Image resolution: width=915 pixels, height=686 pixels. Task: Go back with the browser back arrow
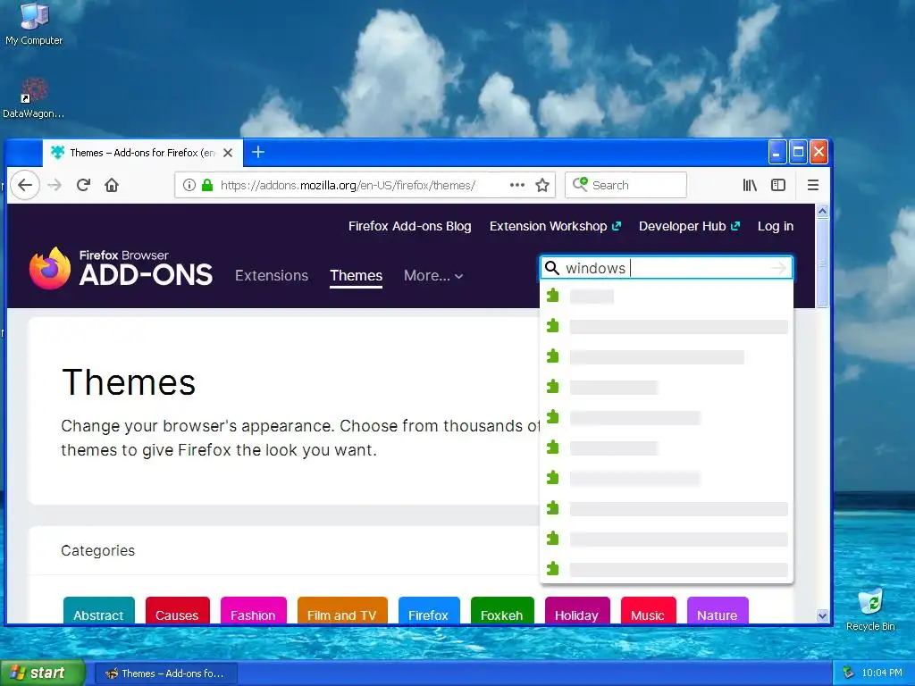pyautogui.click(x=24, y=185)
